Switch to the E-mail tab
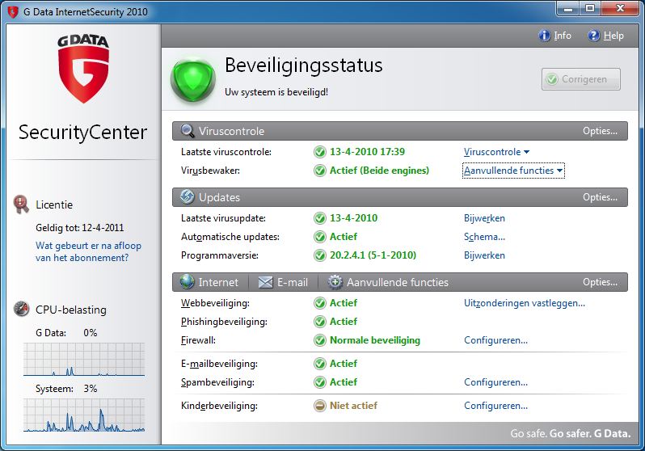645x451 pixels. (283, 282)
